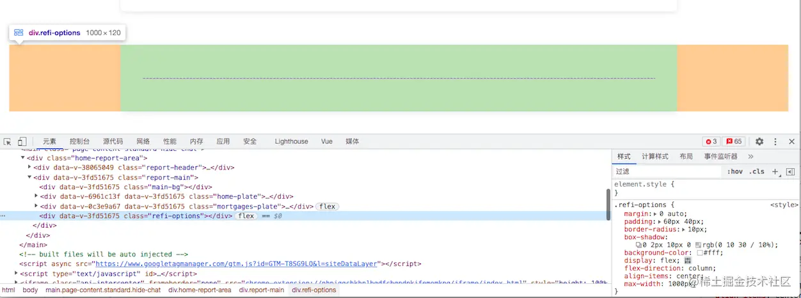
Task: Close the DevTools panel
Action: 791,141
